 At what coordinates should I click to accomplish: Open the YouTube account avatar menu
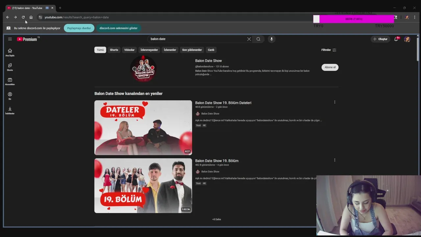coord(407,39)
